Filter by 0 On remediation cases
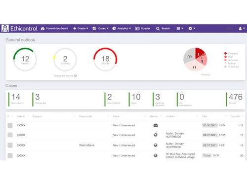247x185 pixels. click(x=184, y=100)
